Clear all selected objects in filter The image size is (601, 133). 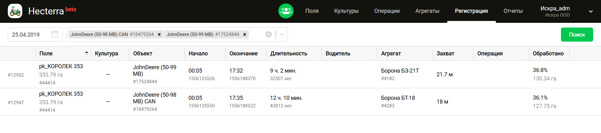coord(268,34)
